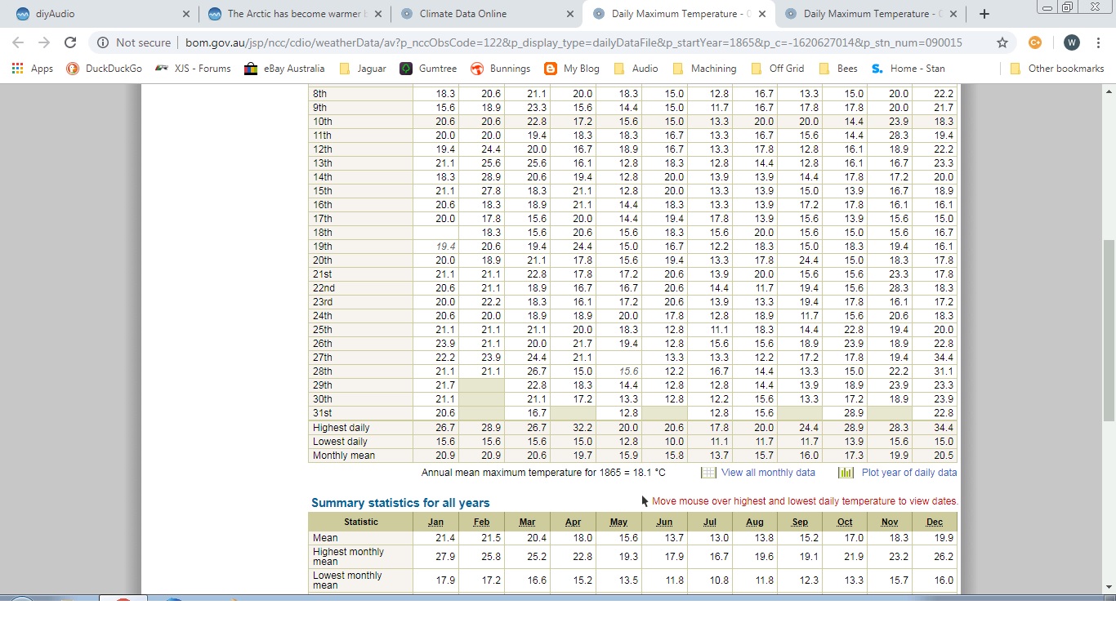The image size is (1116, 627).
Task: Click the Jan column header in summary statistics
Action: click(x=435, y=522)
